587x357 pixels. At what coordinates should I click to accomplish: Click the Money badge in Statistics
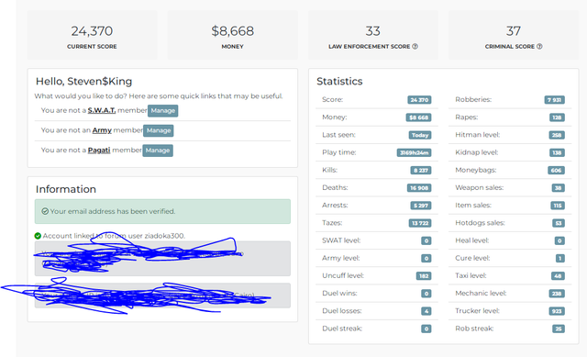[x=418, y=117]
